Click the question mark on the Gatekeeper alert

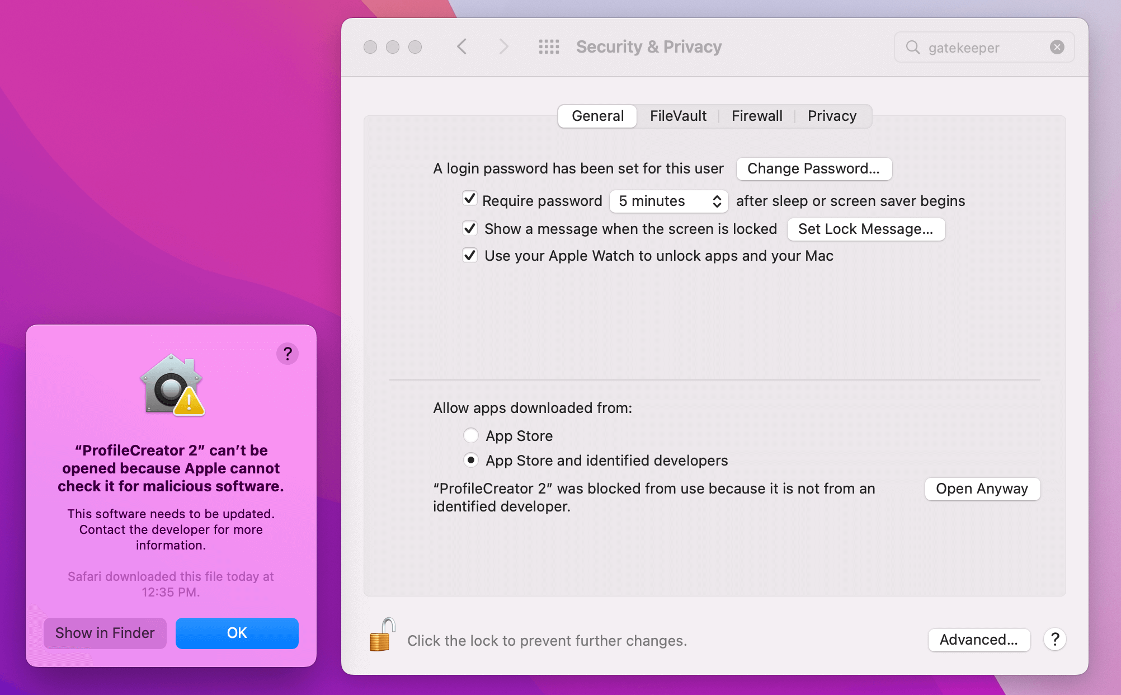point(288,354)
